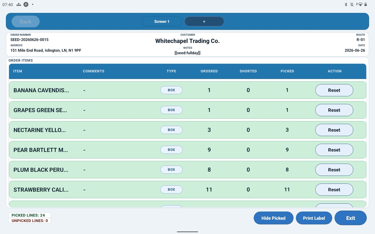375x234 pixels.
Task: Tap the BOX type badge for Banana
Action: tap(171, 90)
